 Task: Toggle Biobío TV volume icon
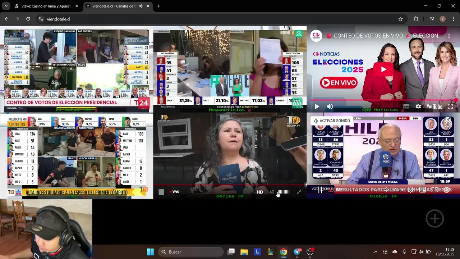click(386, 190)
